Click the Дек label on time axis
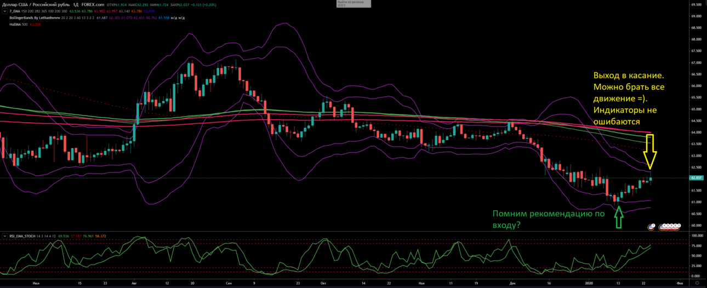 tap(512, 283)
